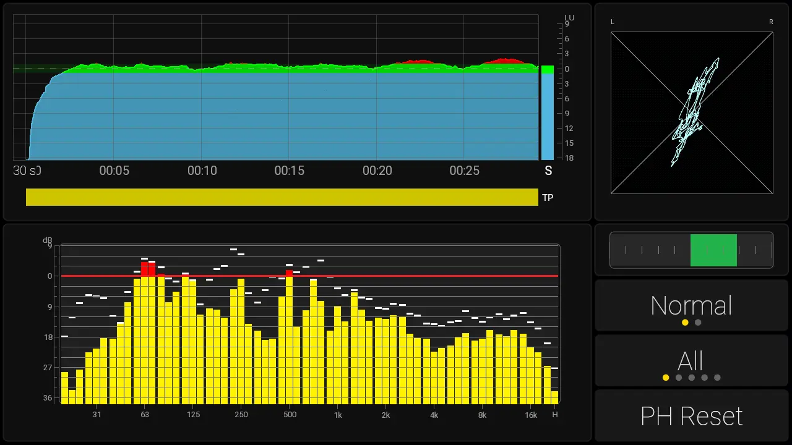This screenshot has height=445, width=792.
Task: Select the second dot under Normal
Action: coord(698,323)
